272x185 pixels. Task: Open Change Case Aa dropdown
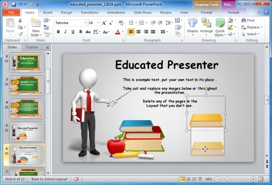click(x=106, y=32)
